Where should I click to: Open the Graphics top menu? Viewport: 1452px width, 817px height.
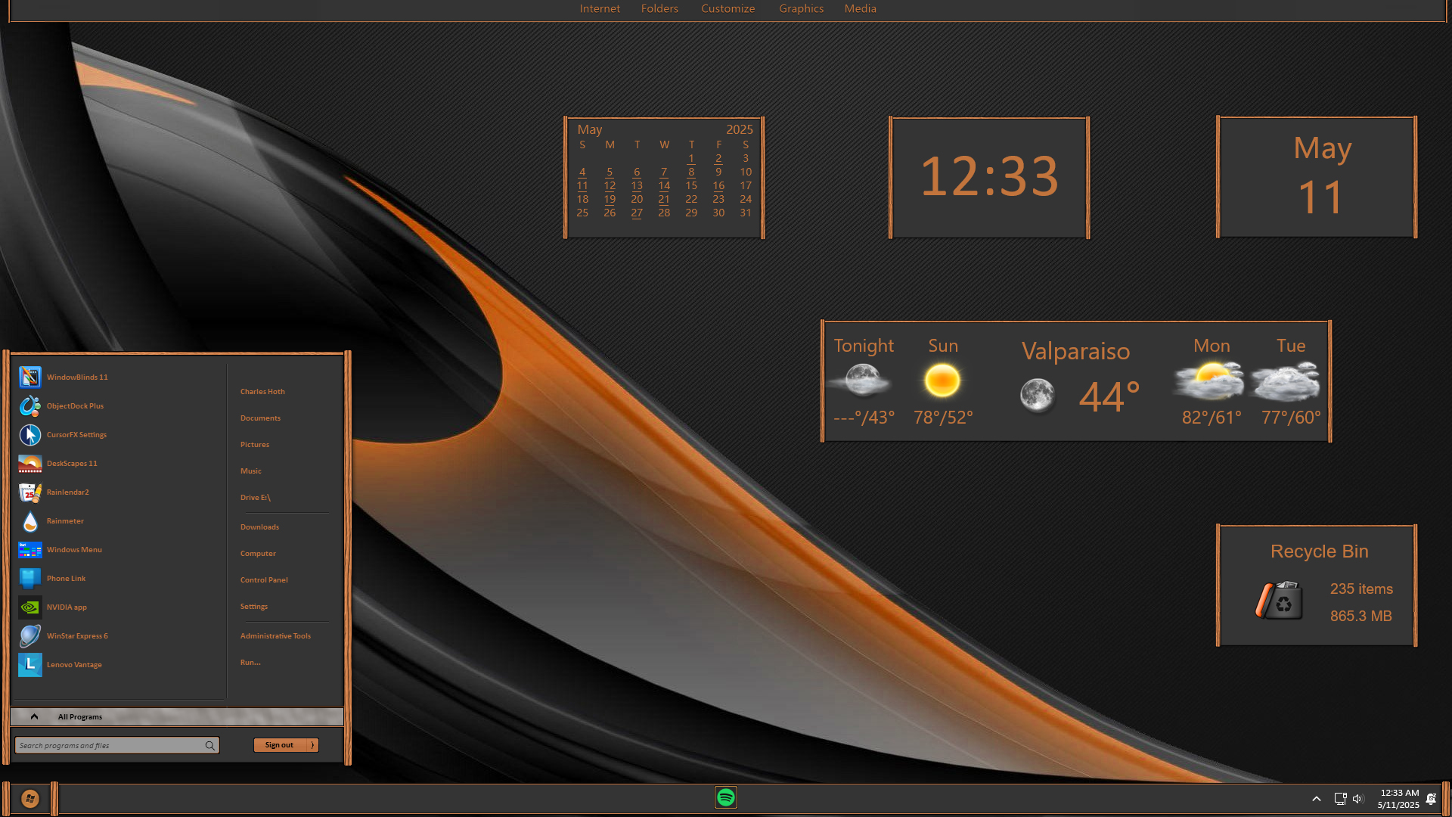[x=801, y=8]
